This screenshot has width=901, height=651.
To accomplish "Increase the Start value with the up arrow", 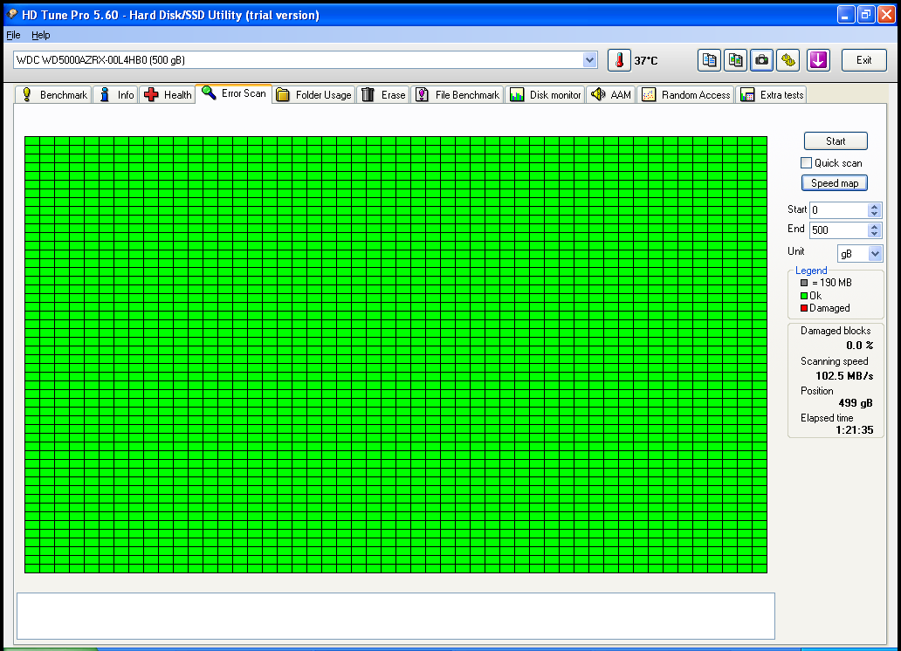I will point(875,207).
